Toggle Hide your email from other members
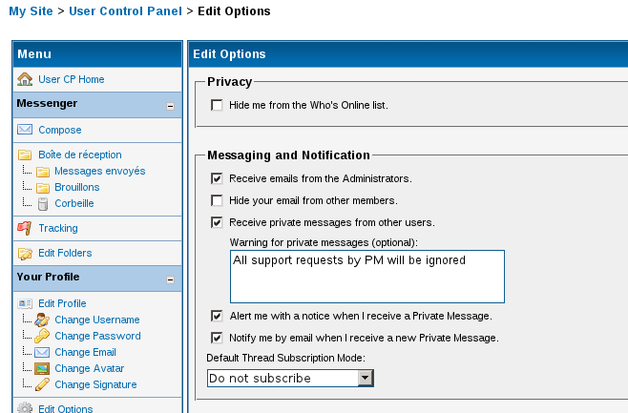The height and width of the screenshot is (413, 628). tap(217, 200)
